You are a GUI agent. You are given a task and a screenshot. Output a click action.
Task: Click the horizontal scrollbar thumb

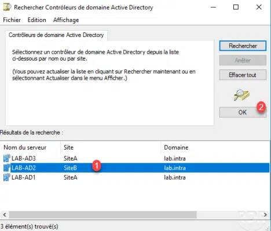103,214
